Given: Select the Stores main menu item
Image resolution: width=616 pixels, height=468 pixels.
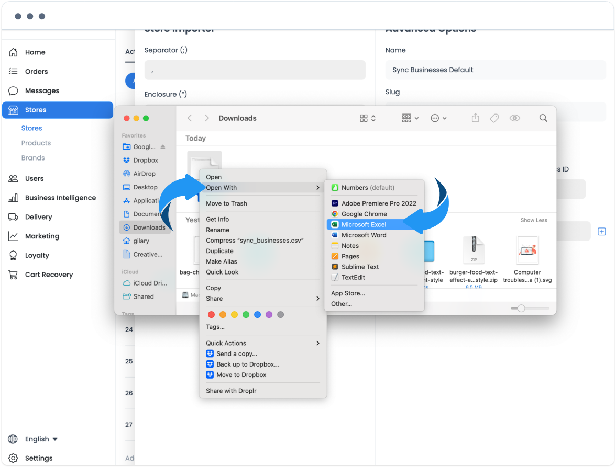Looking at the screenshot, I should tap(58, 110).
